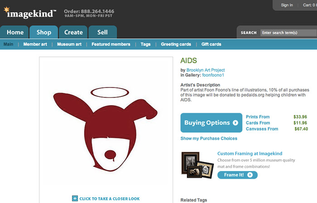Image resolution: width=317 pixels, height=203 pixels.
Task: Open the framed pictures thumbnail
Action: click(197, 165)
